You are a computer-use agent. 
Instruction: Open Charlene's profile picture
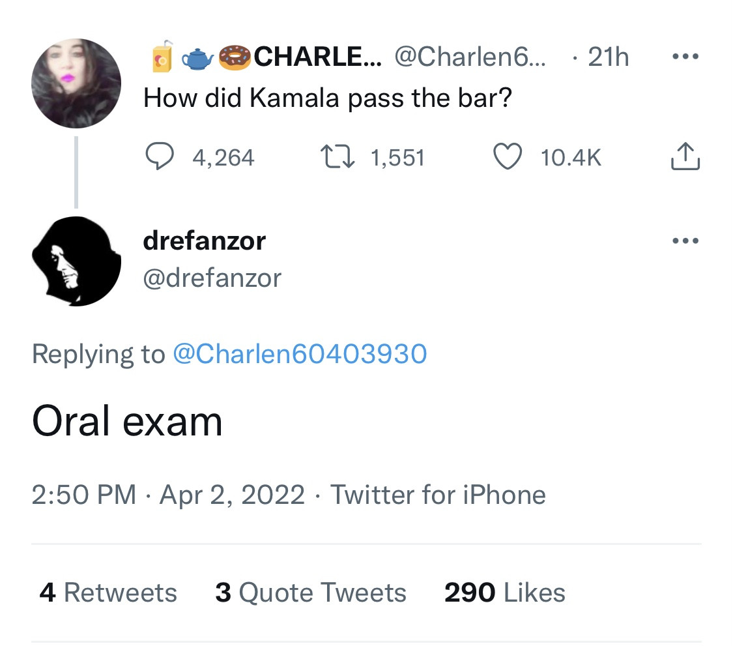point(76,83)
